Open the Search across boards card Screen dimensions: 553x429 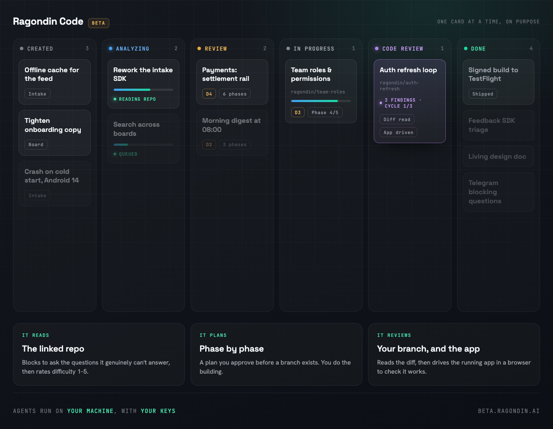[143, 138]
